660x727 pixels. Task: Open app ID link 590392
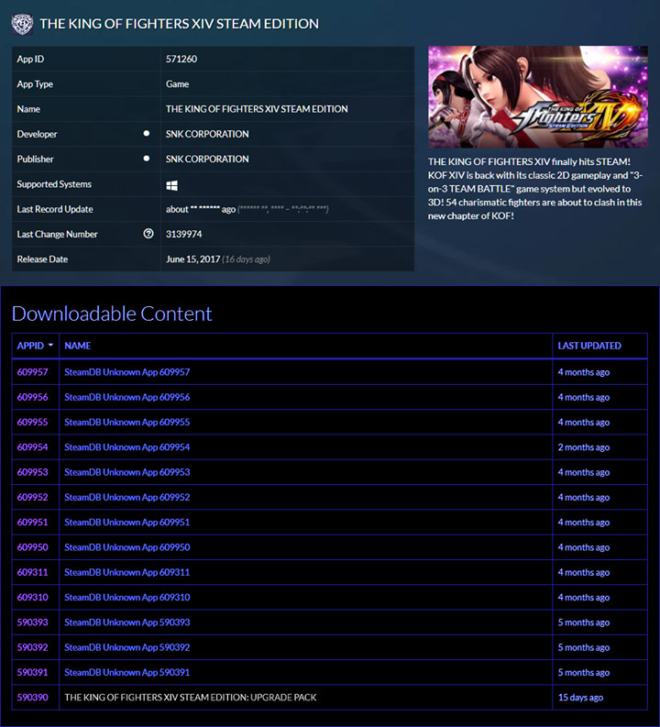(x=32, y=648)
